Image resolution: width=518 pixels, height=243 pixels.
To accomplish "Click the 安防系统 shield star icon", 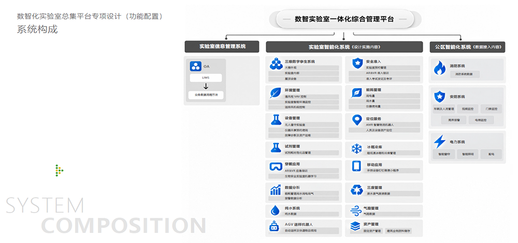I will pos(439,97).
